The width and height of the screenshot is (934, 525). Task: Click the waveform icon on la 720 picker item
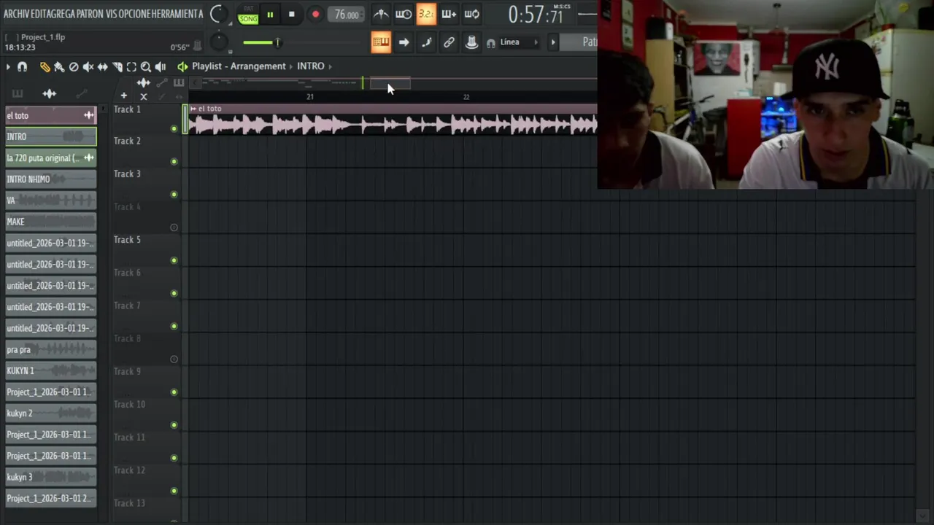tap(88, 157)
